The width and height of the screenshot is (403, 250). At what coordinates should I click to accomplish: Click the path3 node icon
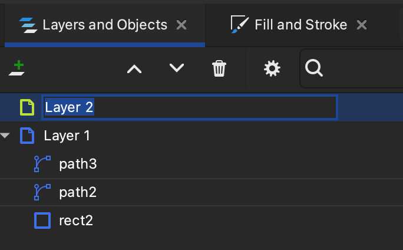point(42,164)
